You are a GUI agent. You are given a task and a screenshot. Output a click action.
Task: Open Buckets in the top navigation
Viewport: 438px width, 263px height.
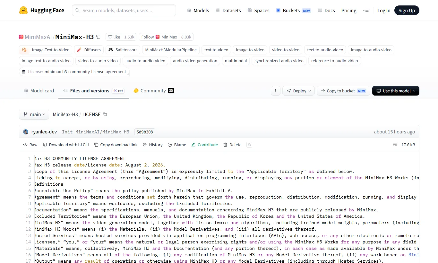293,10
